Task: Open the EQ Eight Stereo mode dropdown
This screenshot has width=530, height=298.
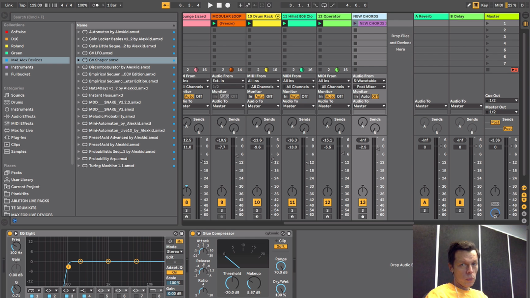Action: pos(174,251)
